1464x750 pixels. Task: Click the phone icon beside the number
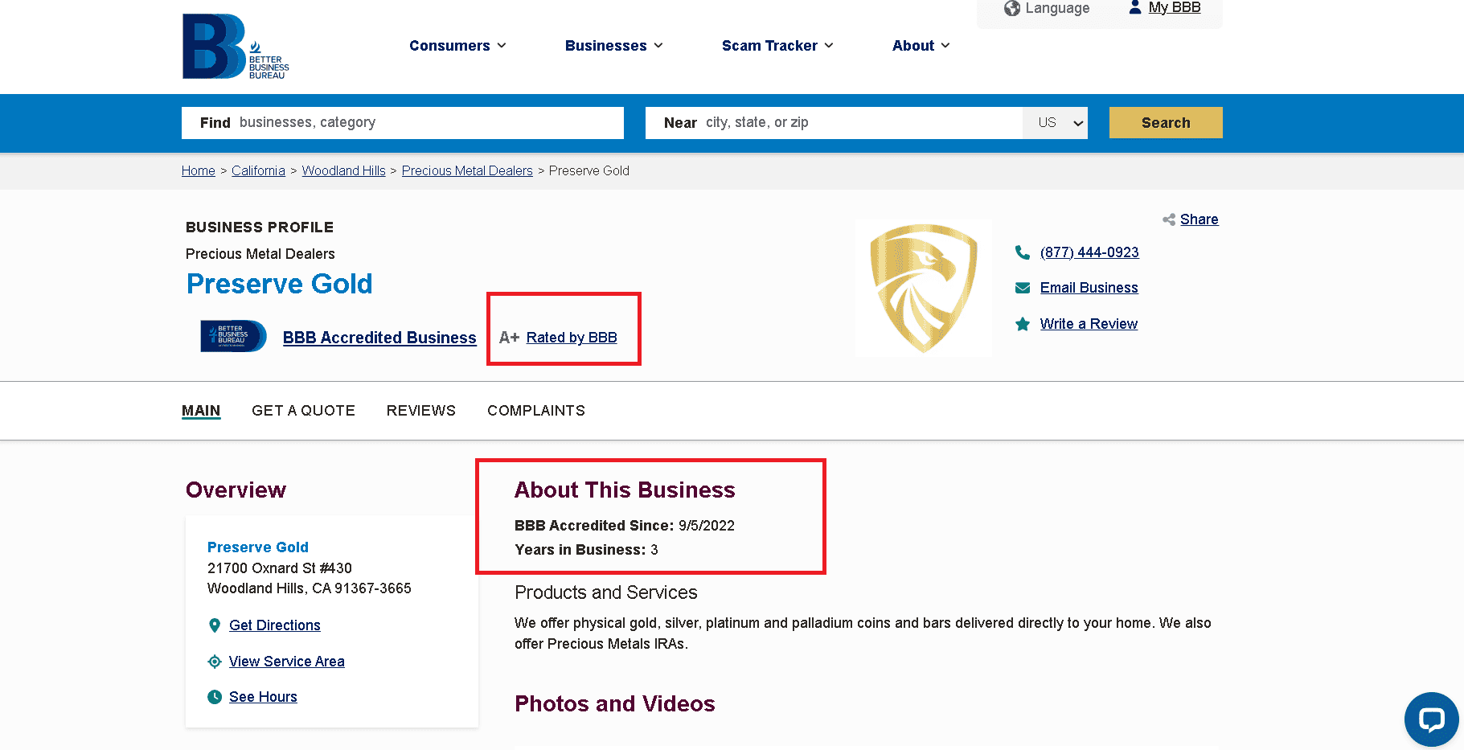(x=1023, y=252)
